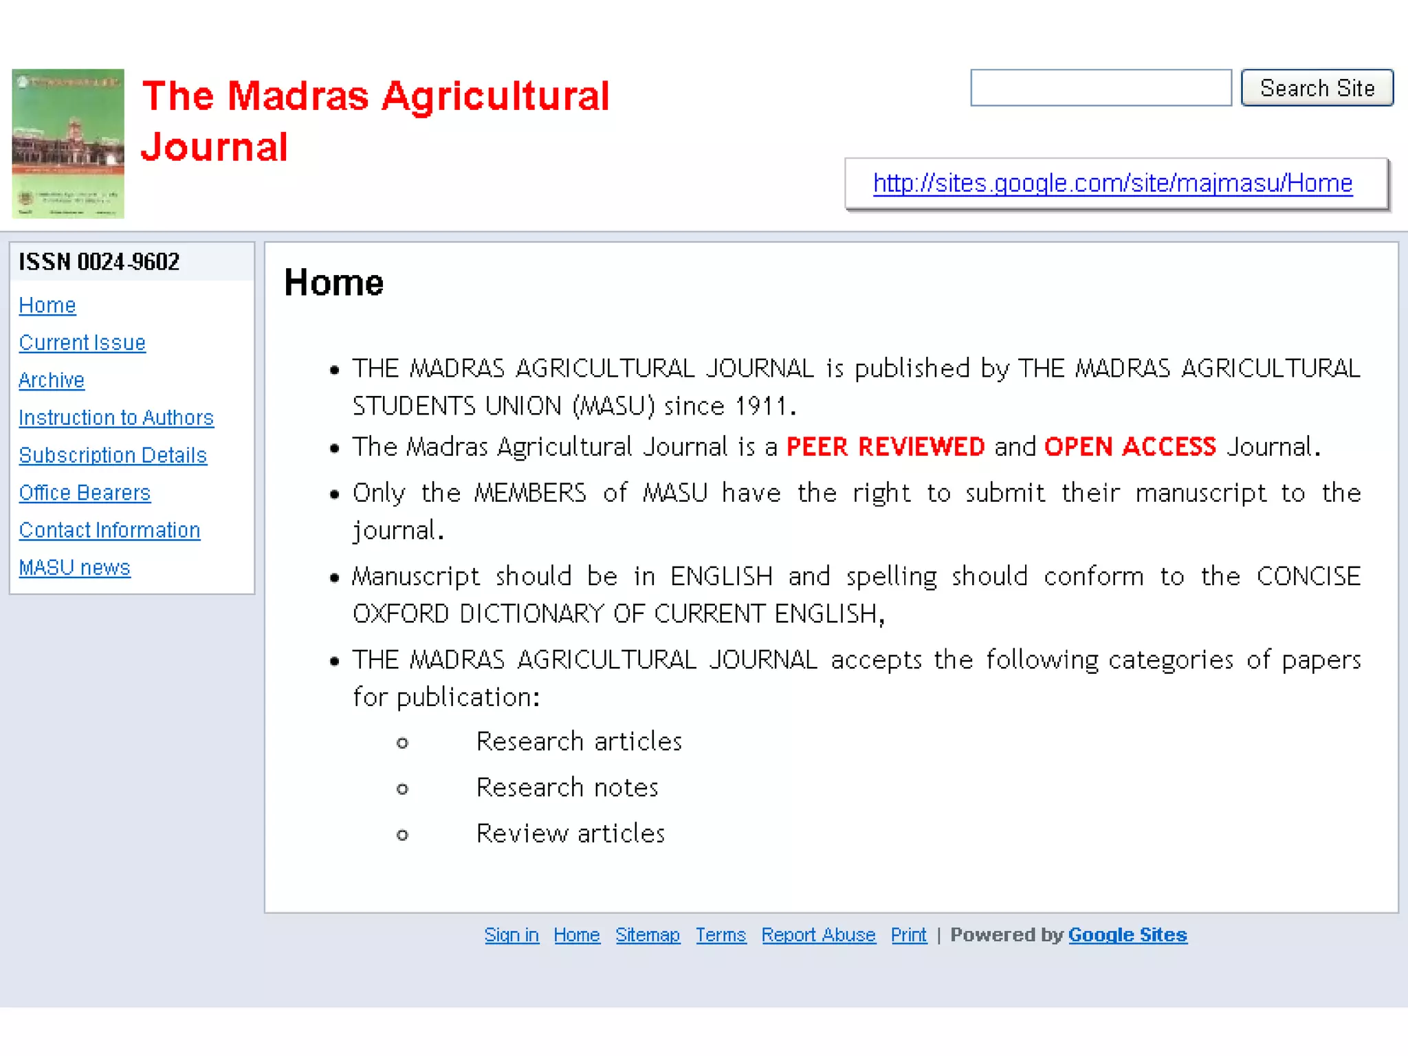Click the Report Abuse link
The image size is (1408, 1056).
818,935
